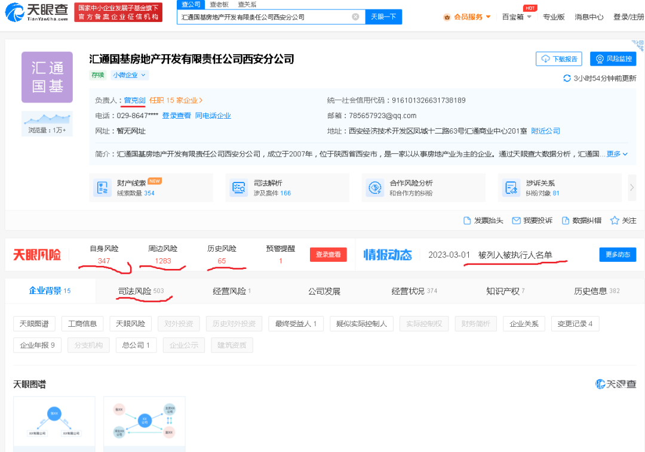Click the Tianyancha logo

click(36, 12)
